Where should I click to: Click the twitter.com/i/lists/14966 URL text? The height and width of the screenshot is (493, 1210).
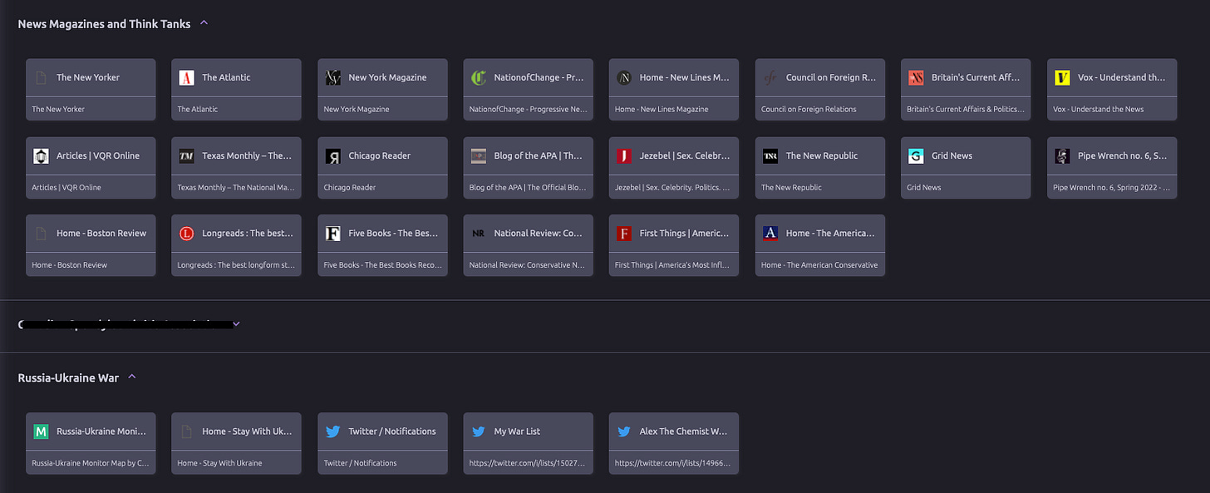tap(673, 463)
